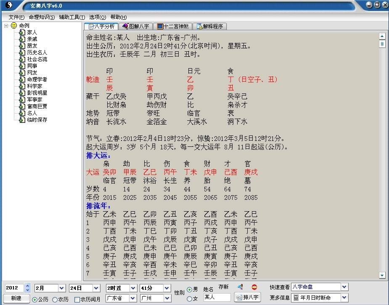Click the red round icon near 存新

pos(254,287)
